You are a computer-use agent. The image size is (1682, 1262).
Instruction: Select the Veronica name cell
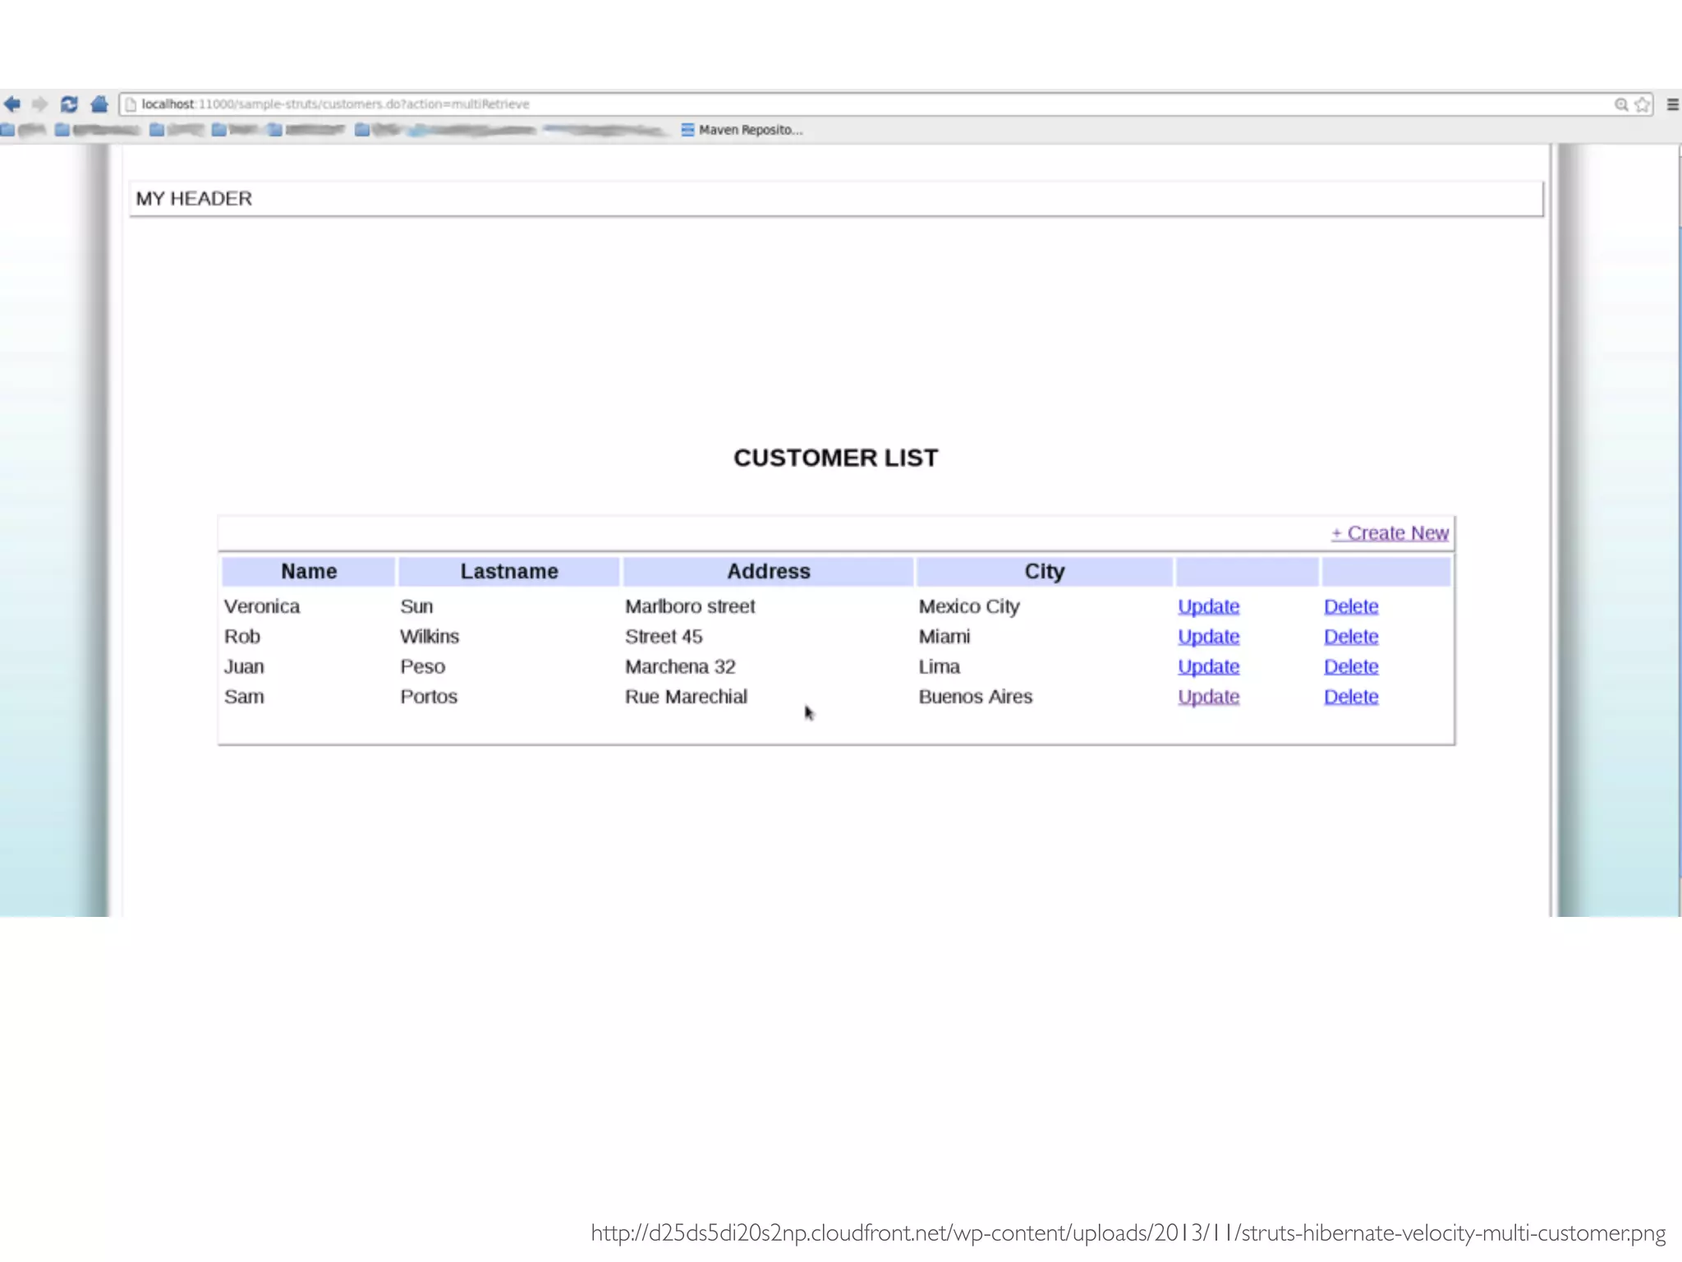point(262,606)
